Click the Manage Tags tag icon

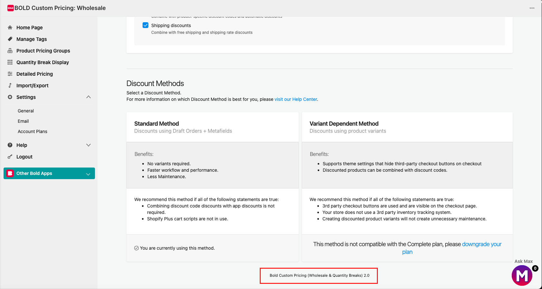(10, 39)
